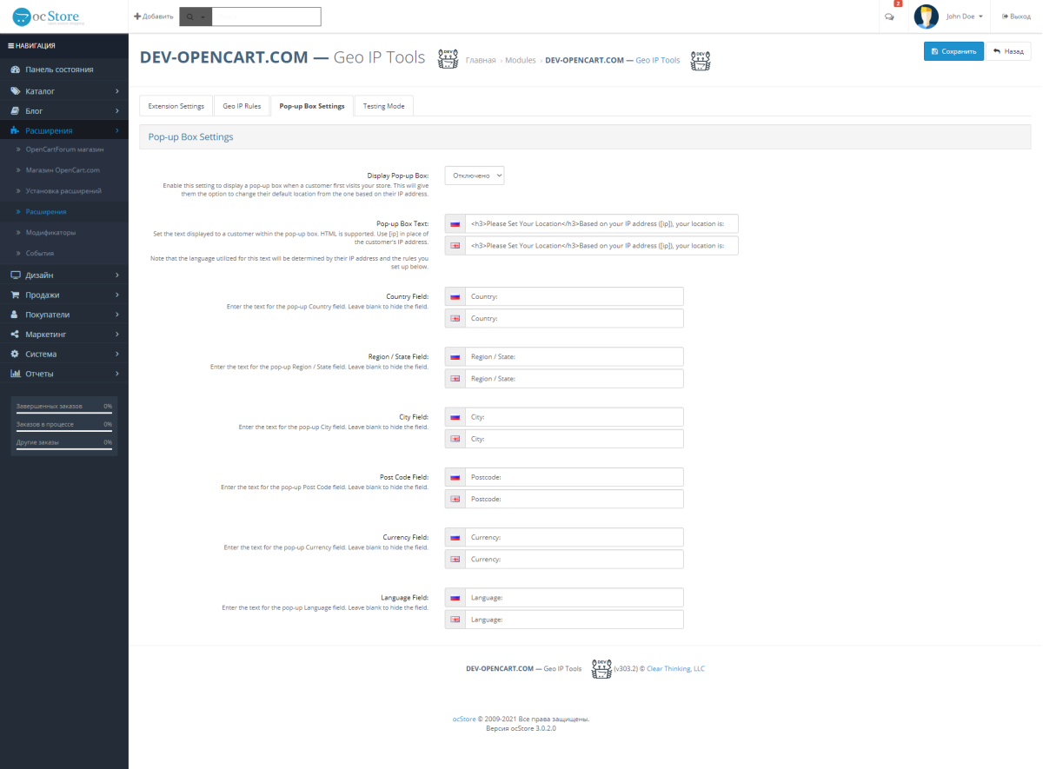Viewport: 1043px width, 769px height.
Task: Click Выход to log out
Action: (x=1016, y=17)
